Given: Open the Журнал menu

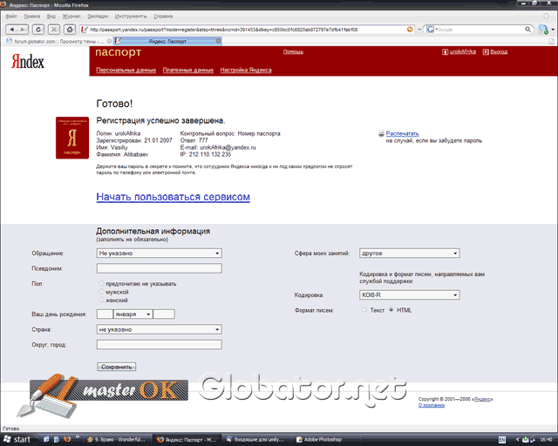Looking at the screenshot, I should [x=71, y=17].
